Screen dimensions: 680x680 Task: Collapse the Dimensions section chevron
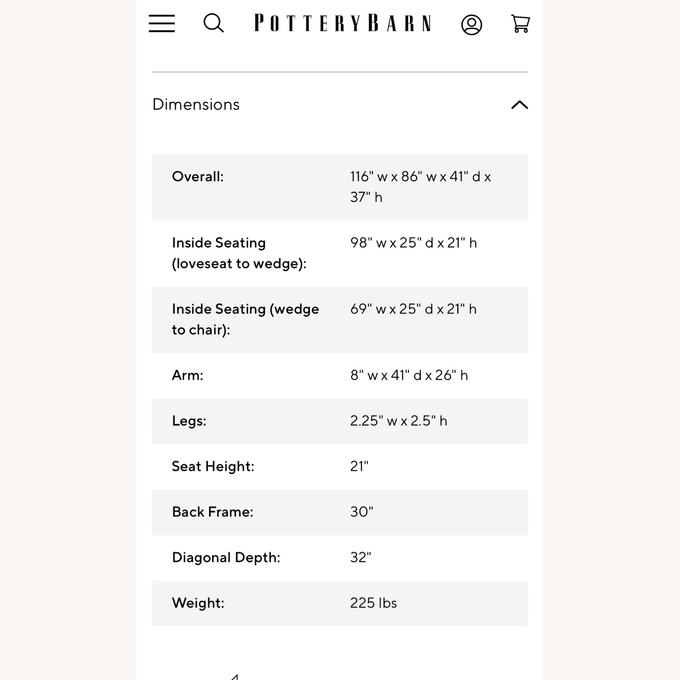[x=520, y=105]
